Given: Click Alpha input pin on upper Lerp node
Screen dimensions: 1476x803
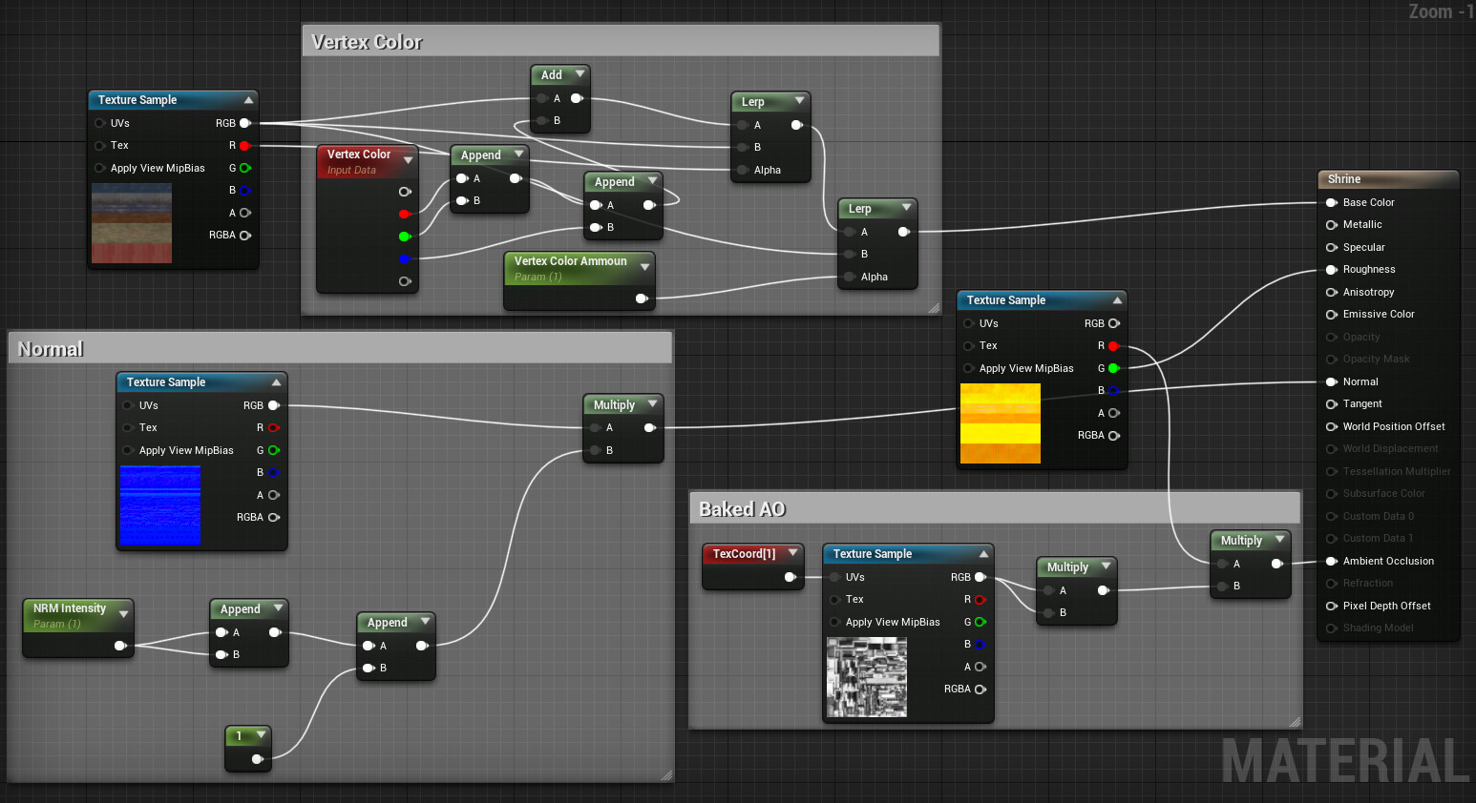Looking at the screenshot, I should (743, 170).
